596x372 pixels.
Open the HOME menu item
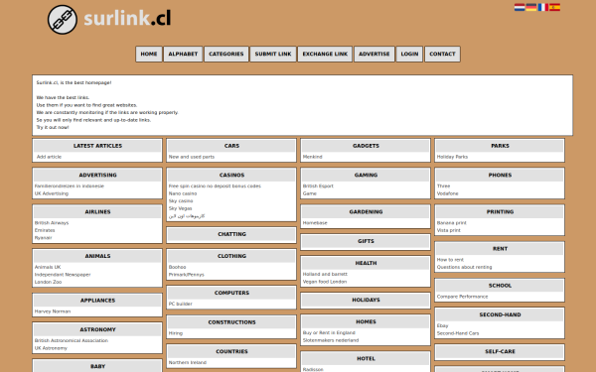[x=149, y=54]
